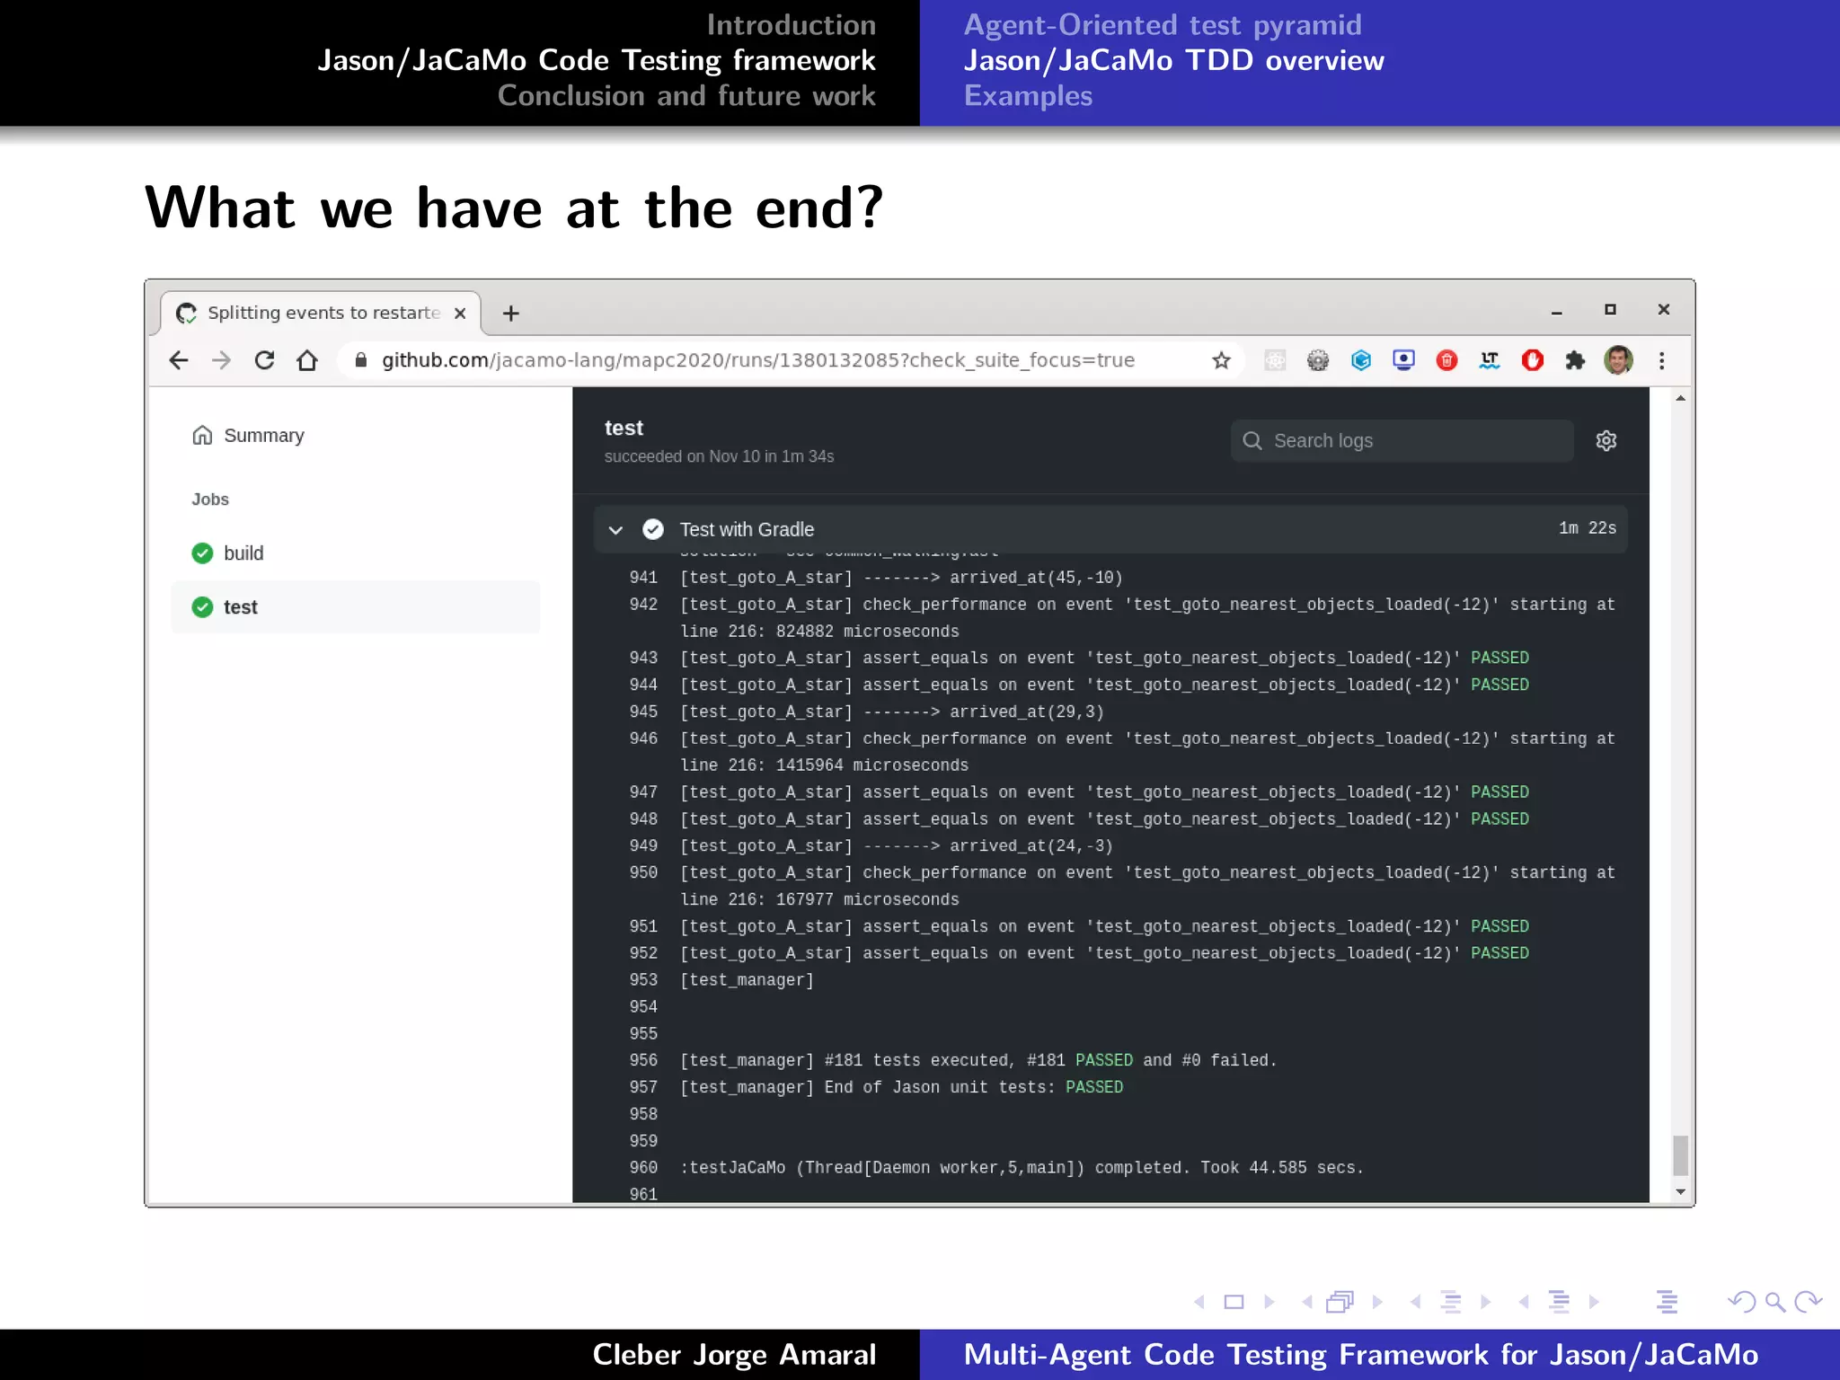Select the Splitting events browser tab
This screenshot has width=1840, height=1380.
coord(323,313)
